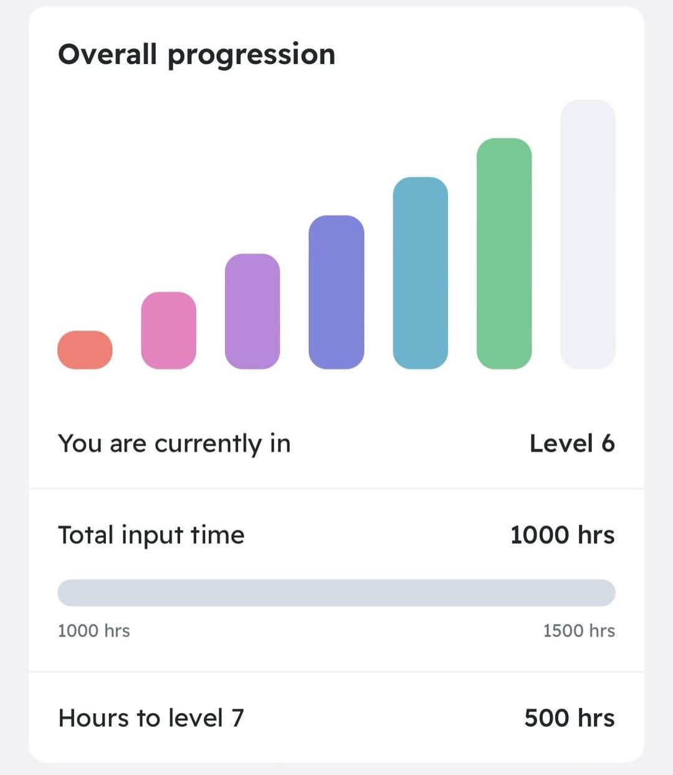Click the "You are currently in" label
Screen dimensions: 673x775
coord(174,444)
